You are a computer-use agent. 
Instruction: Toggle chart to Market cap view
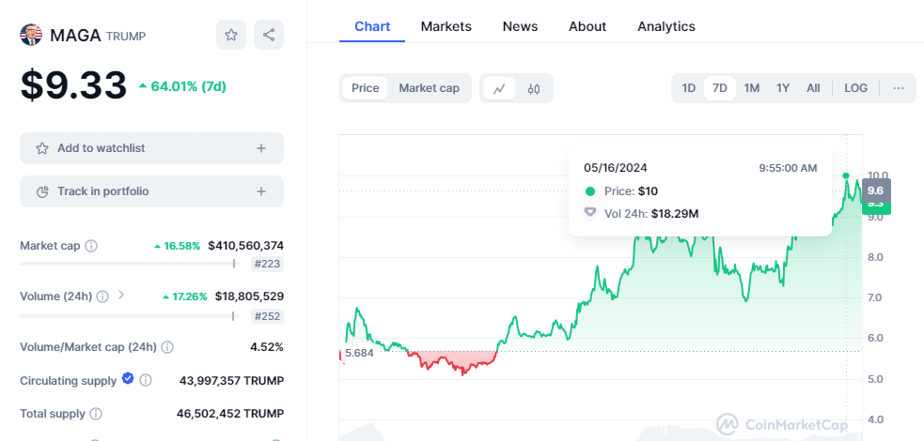pos(429,88)
